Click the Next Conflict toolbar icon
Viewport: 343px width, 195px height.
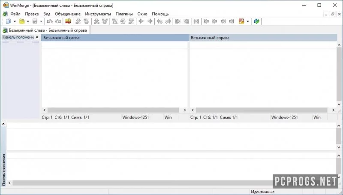click(96, 21)
